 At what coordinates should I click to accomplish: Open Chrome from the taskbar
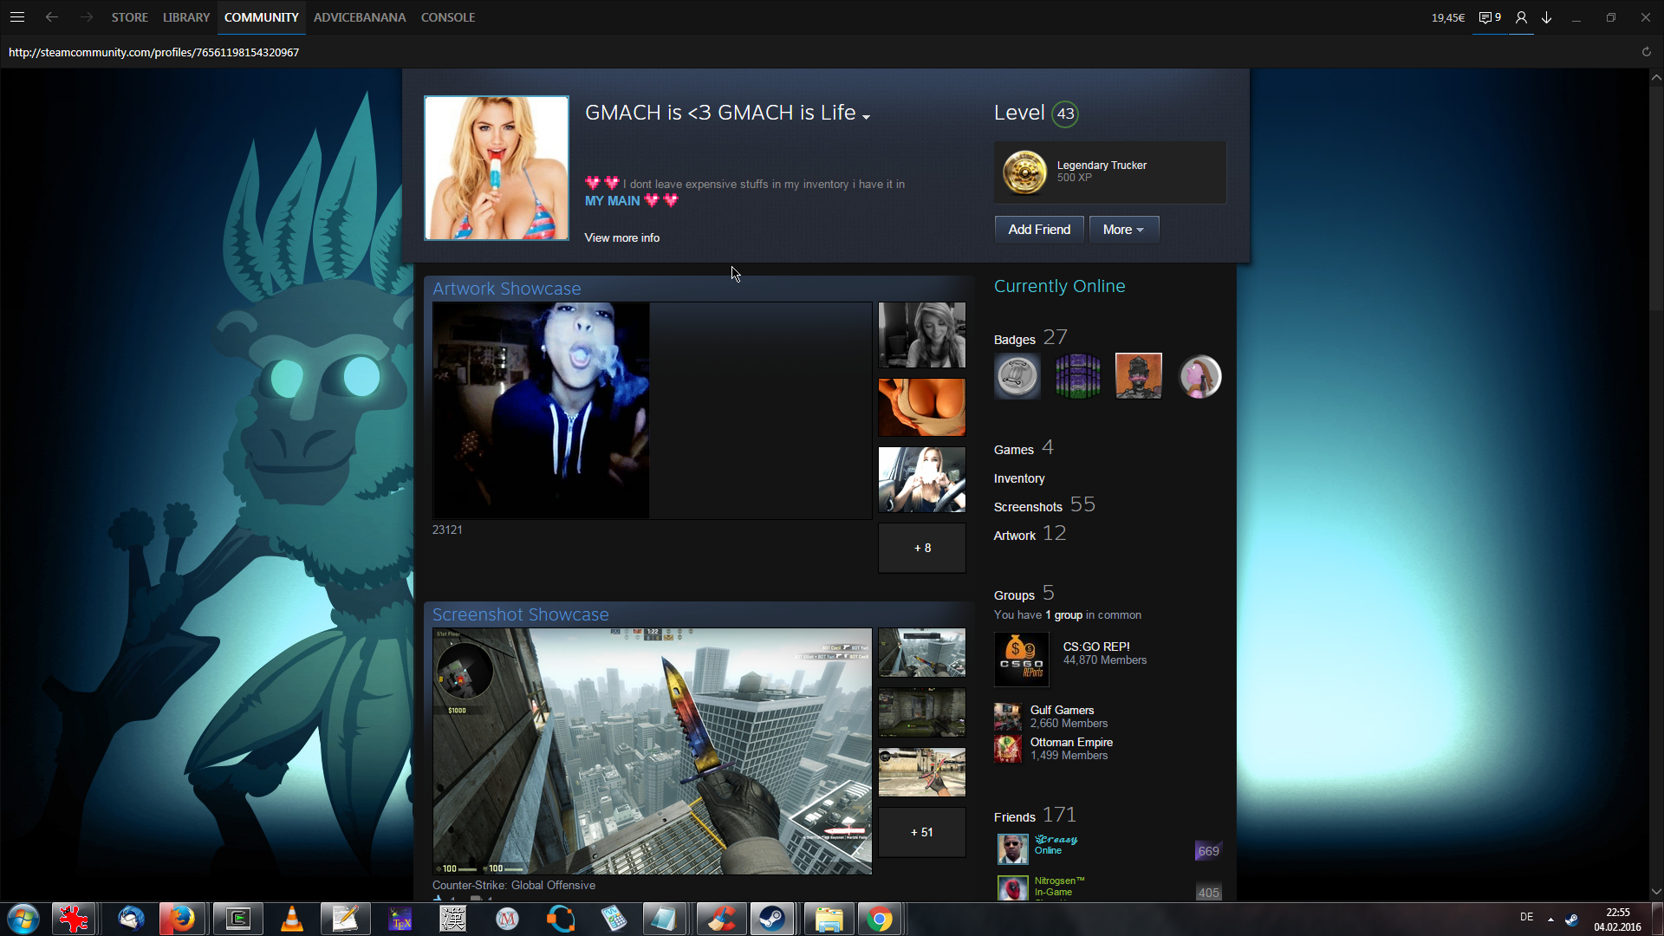point(880,919)
